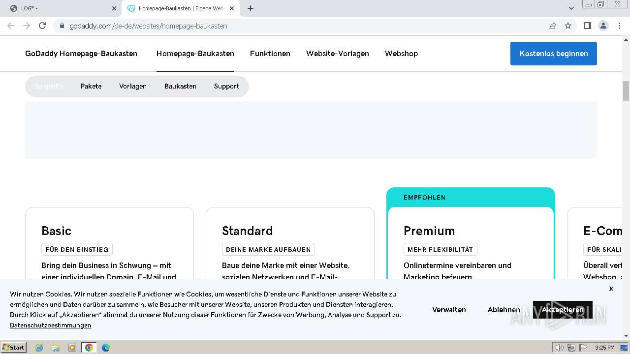Reload the page with the refresh icon
Screen dimensions: 630x354
[x=42, y=26]
